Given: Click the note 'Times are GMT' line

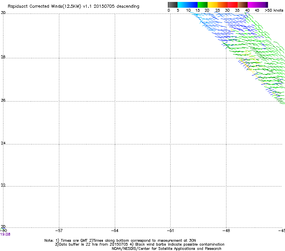Looking at the screenshot, I should pos(120,241).
